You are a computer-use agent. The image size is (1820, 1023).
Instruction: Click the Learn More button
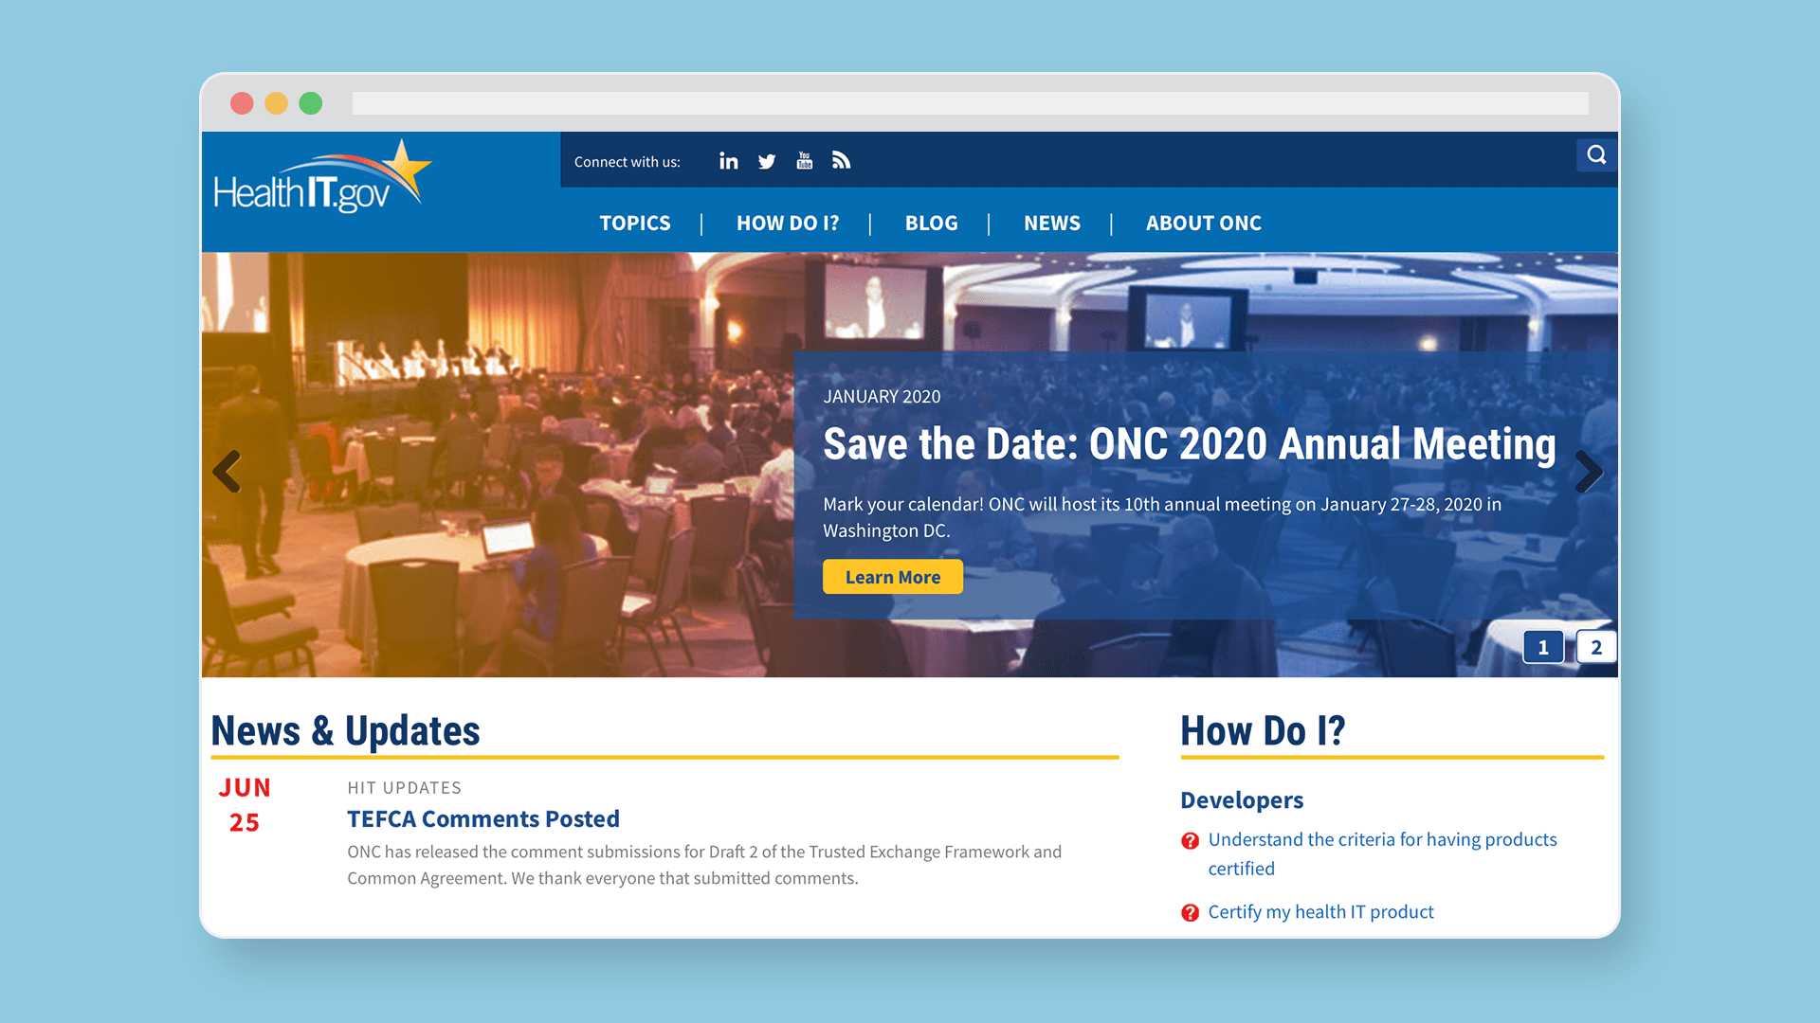[893, 577]
